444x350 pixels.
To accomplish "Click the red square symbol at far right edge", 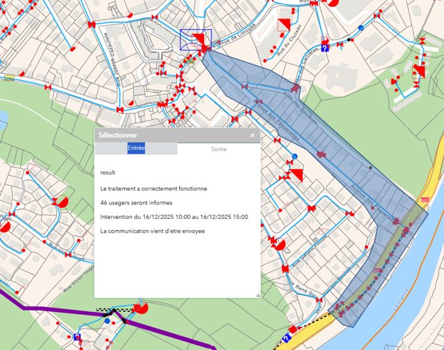I will (418, 71).
